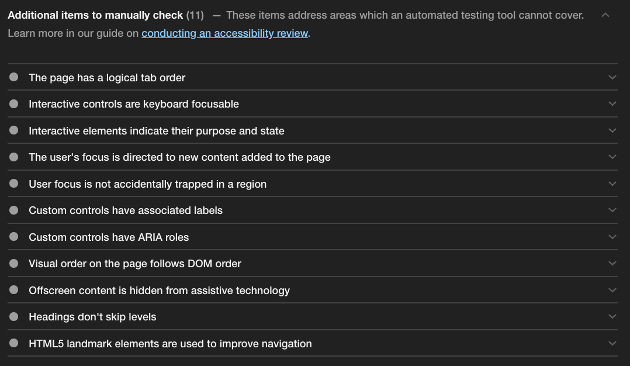This screenshot has height=366, width=630.
Task: Click gray dot beside keyboard focusable audit
Action: (13, 103)
